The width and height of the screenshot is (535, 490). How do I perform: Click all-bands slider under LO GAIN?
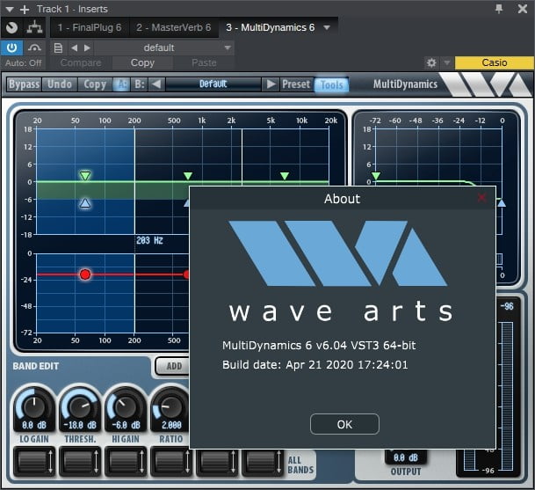(34, 462)
